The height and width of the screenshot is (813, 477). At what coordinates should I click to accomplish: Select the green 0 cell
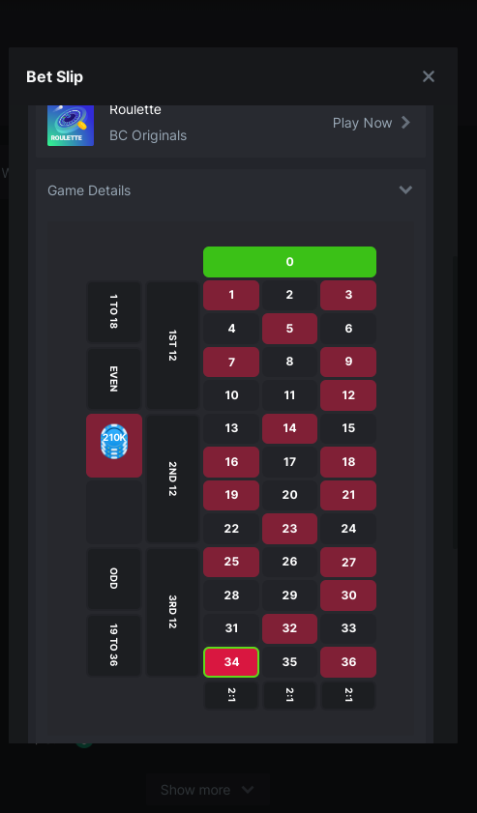pyautogui.click(x=289, y=262)
